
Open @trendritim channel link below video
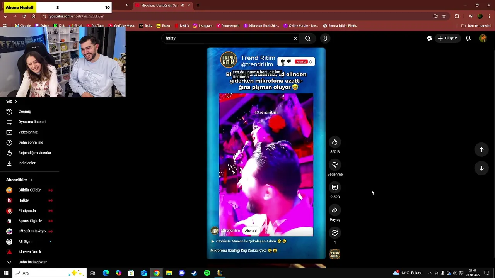tap(230, 231)
